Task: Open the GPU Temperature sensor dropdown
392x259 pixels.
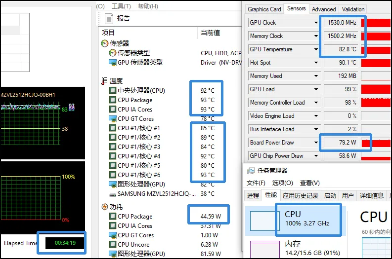Action: point(316,49)
